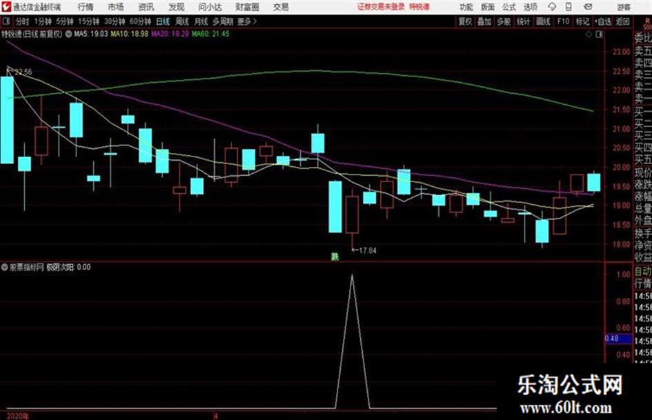Image resolution: width=652 pixels, height=420 pixels.
Task: Expand the 更多 periods dropdown
Action: [247, 21]
